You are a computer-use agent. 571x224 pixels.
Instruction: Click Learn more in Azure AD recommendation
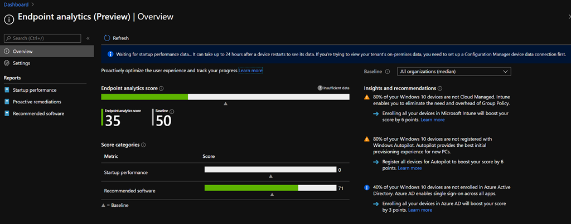(420, 210)
